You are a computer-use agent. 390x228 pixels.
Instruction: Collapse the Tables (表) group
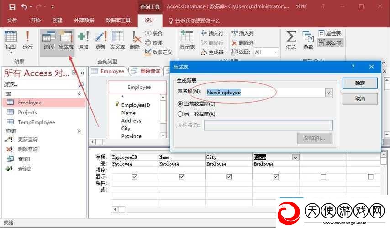coord(79,94)
